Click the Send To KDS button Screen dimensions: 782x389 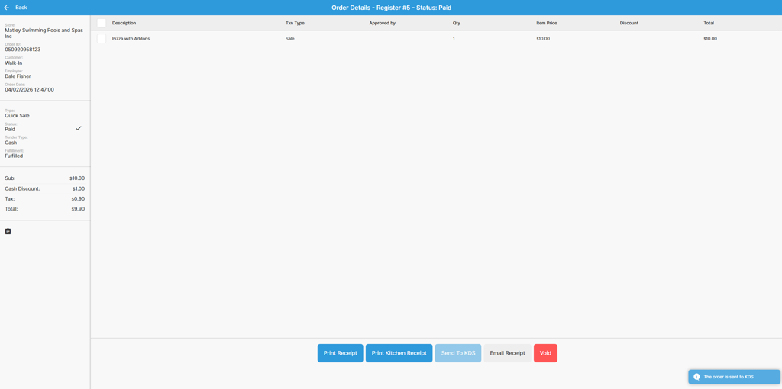(x=458, y=353)
